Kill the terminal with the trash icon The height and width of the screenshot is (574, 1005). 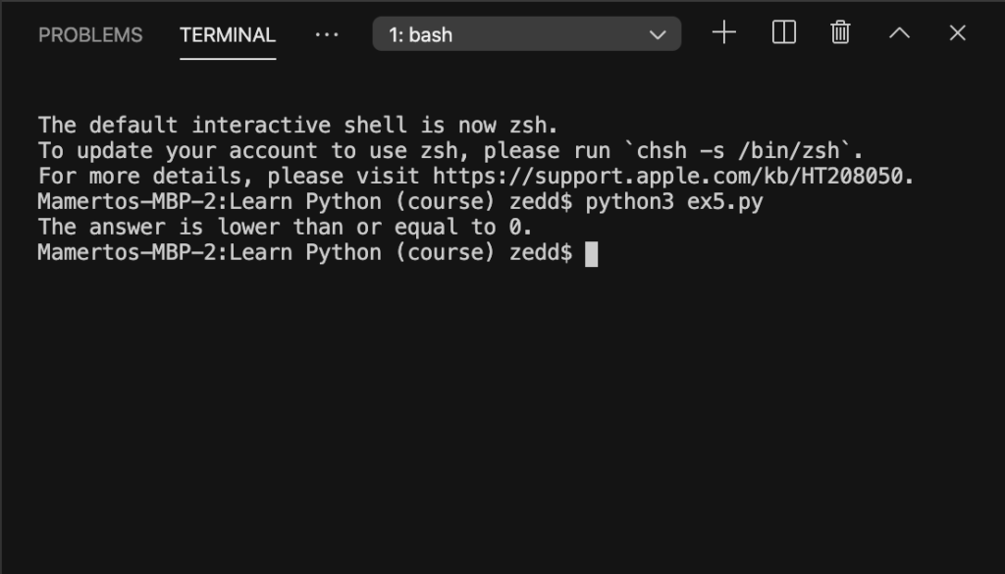point(840,32)
